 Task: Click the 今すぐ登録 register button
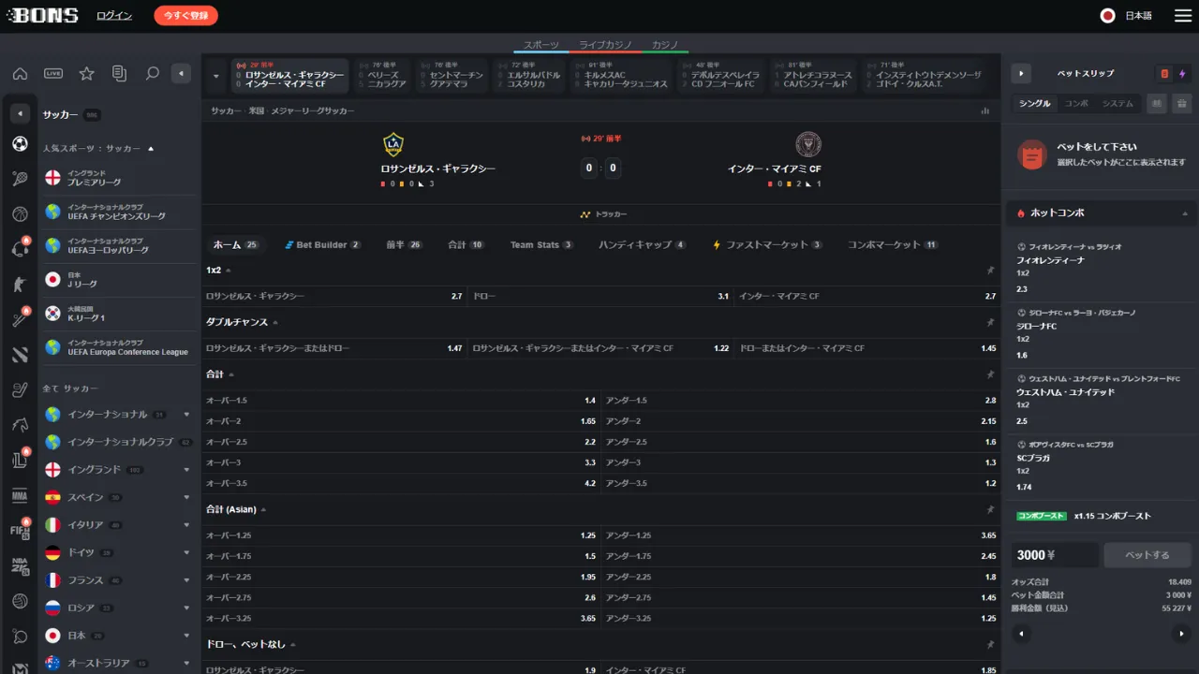click(185, 16)
